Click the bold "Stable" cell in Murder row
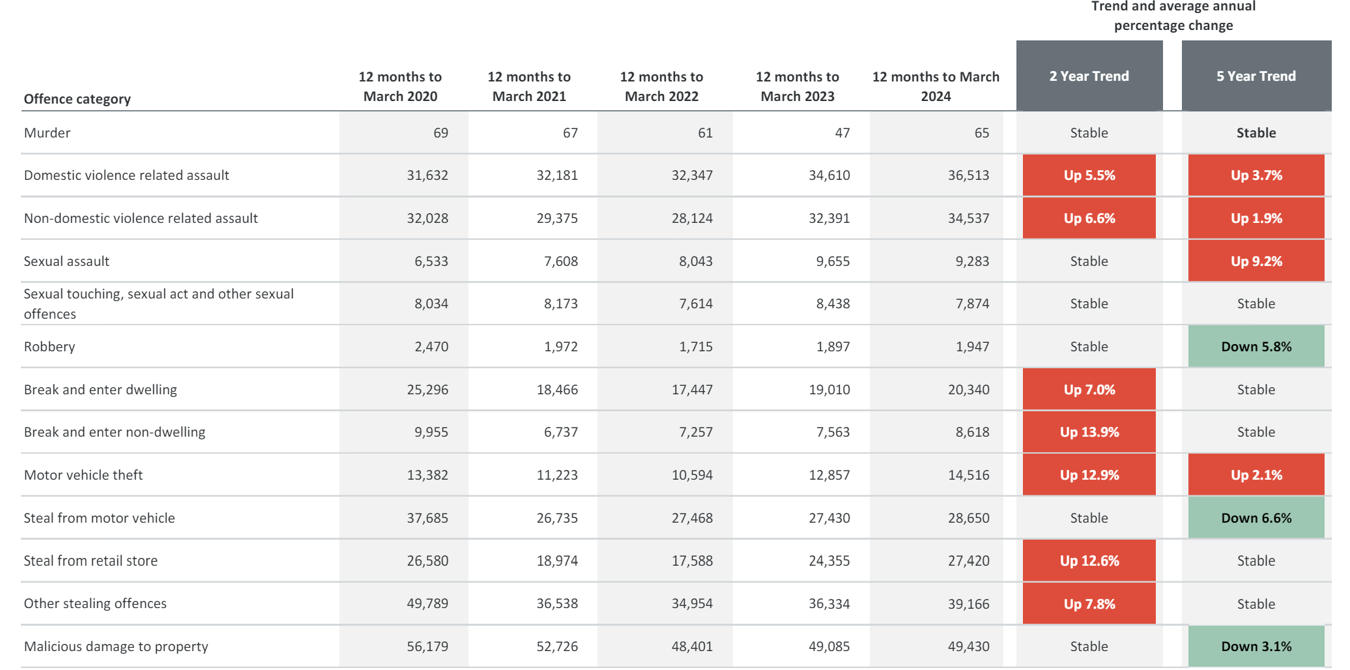The height and width of the screenshot is (670, 1350). pos(1256,133)
